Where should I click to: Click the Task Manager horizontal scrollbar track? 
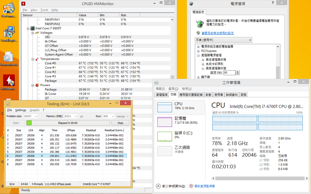coord(260,178)
